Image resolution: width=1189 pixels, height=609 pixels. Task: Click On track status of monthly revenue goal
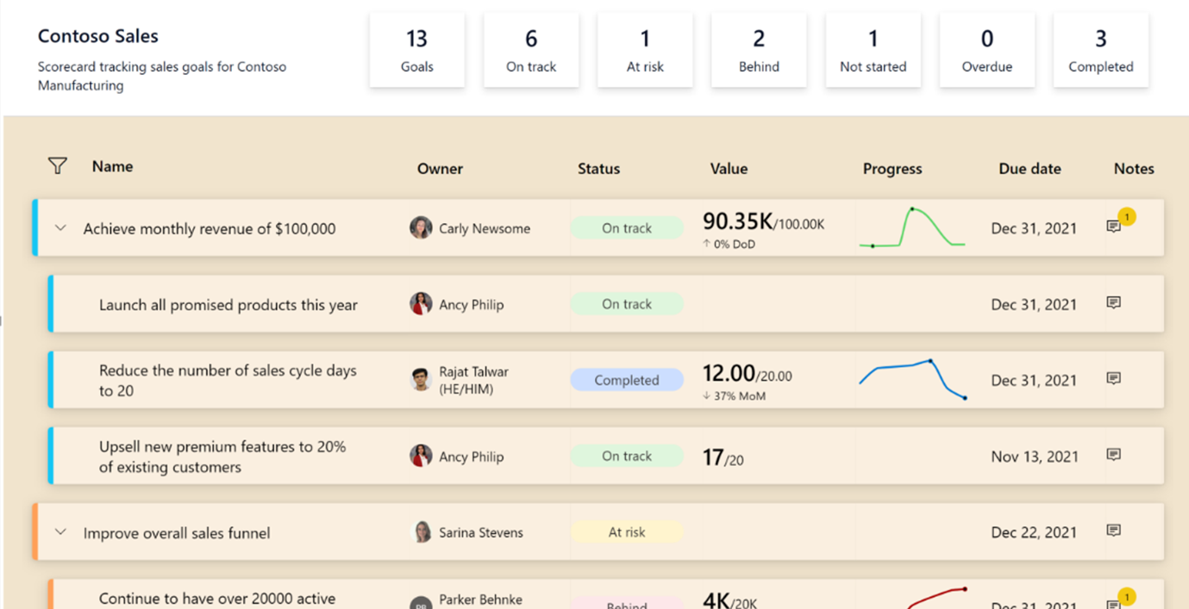[x=627, y=228]
